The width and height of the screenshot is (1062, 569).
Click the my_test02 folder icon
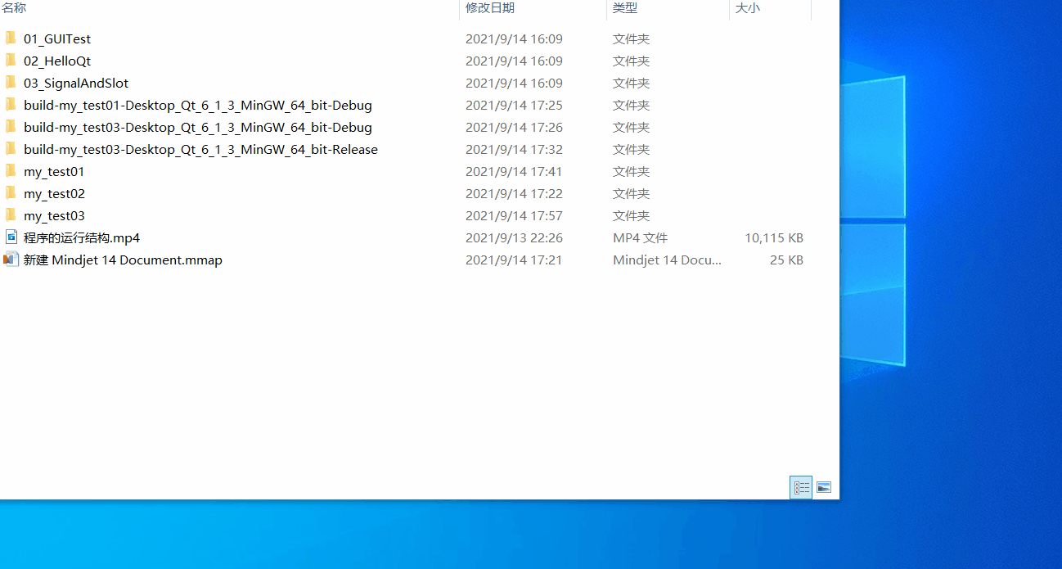point(11,193)
